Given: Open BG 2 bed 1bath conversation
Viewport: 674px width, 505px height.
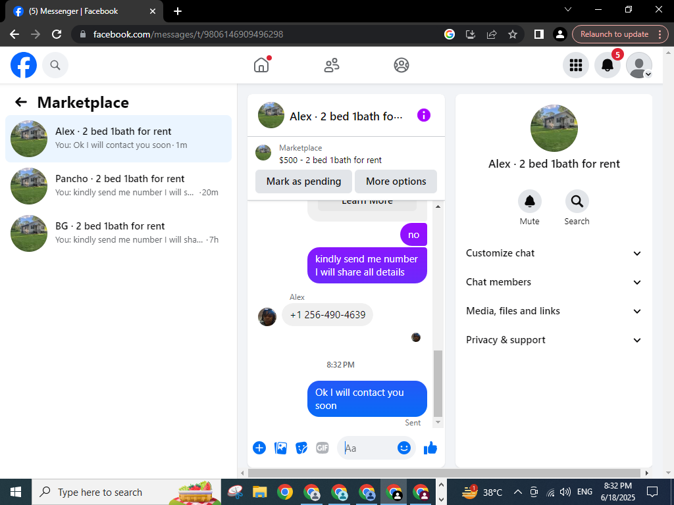Looking at the screenshot, I should [118, 233].
